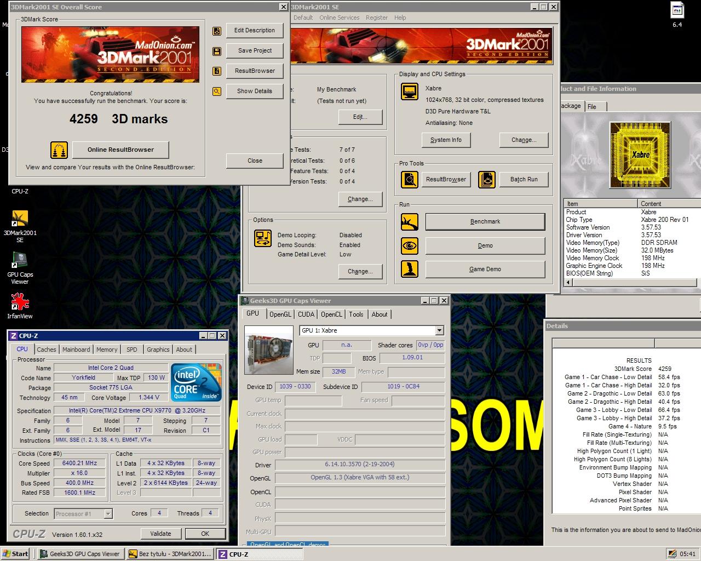The image size is (701, 561).
Task: Click the Batch Run icon
Action: click(x=487, y=179)
